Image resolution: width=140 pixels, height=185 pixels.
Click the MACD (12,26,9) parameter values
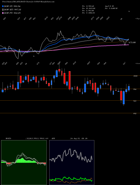37,138
